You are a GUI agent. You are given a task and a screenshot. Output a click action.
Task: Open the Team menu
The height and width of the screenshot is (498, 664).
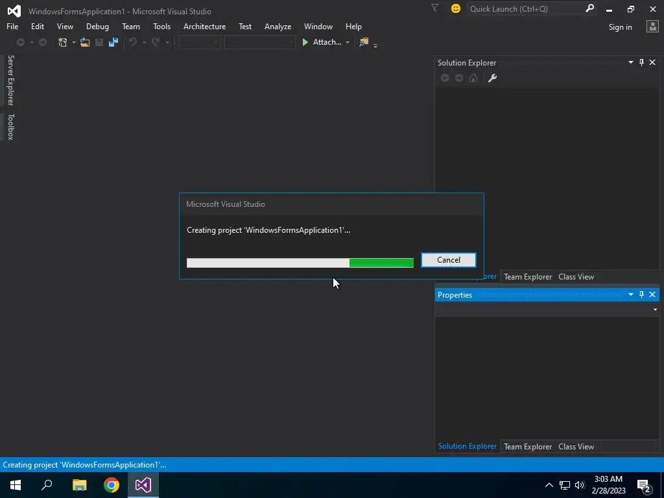coord(131,26)
